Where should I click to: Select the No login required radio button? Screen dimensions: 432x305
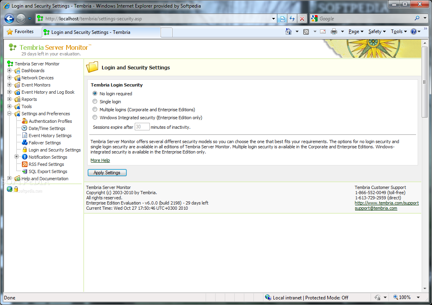[x=95, y=93]
